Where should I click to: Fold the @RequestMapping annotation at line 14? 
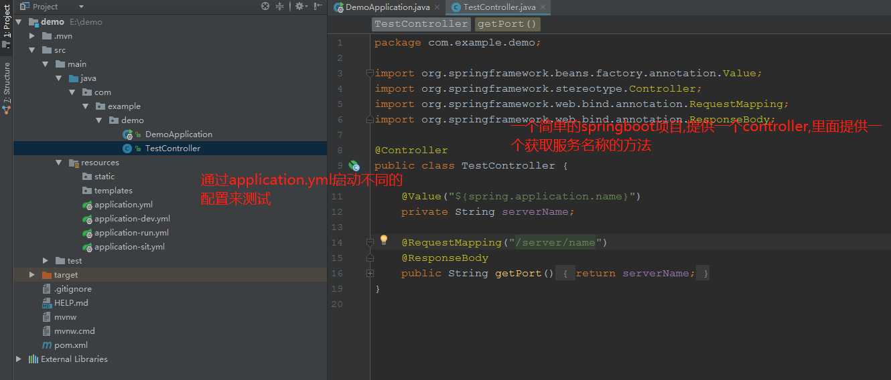point(369,242)
